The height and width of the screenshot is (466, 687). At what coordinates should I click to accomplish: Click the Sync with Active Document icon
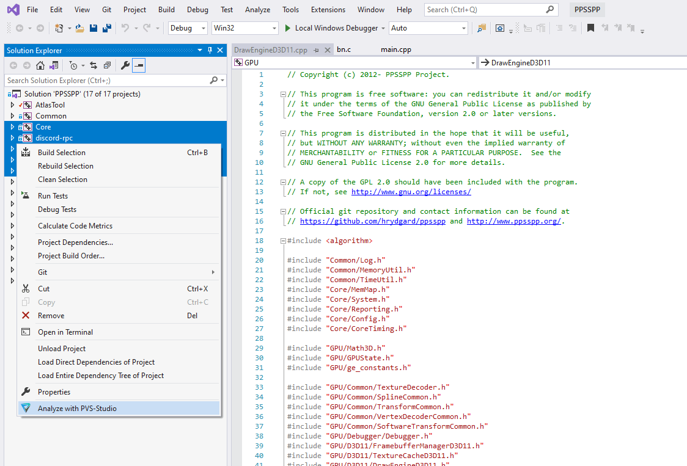pyautogui.click(x=94, y=65)
